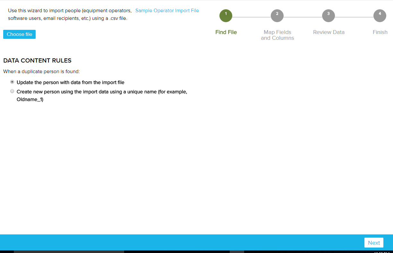The image size is (393, 253).
Task: Click the Next button
Action: click(x=373, y=242)
